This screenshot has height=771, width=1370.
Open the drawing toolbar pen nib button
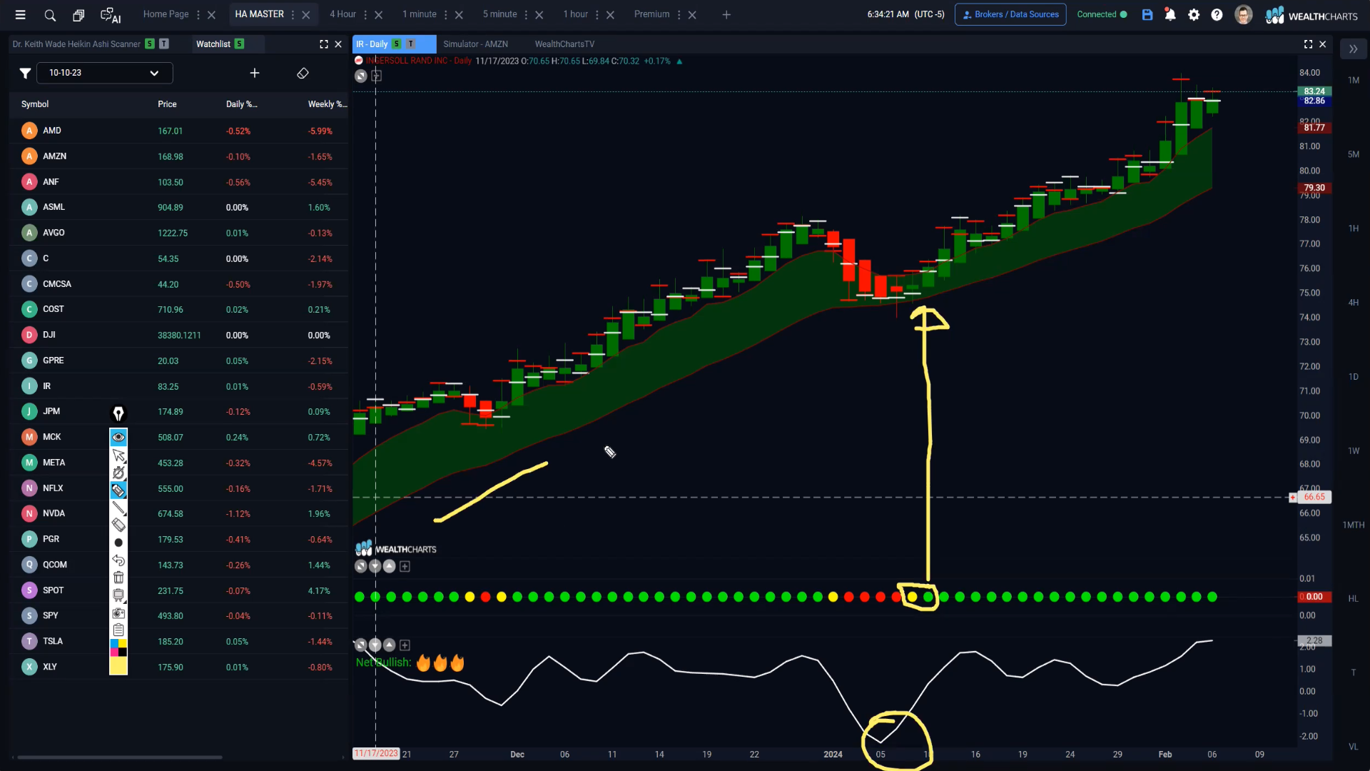118,413
